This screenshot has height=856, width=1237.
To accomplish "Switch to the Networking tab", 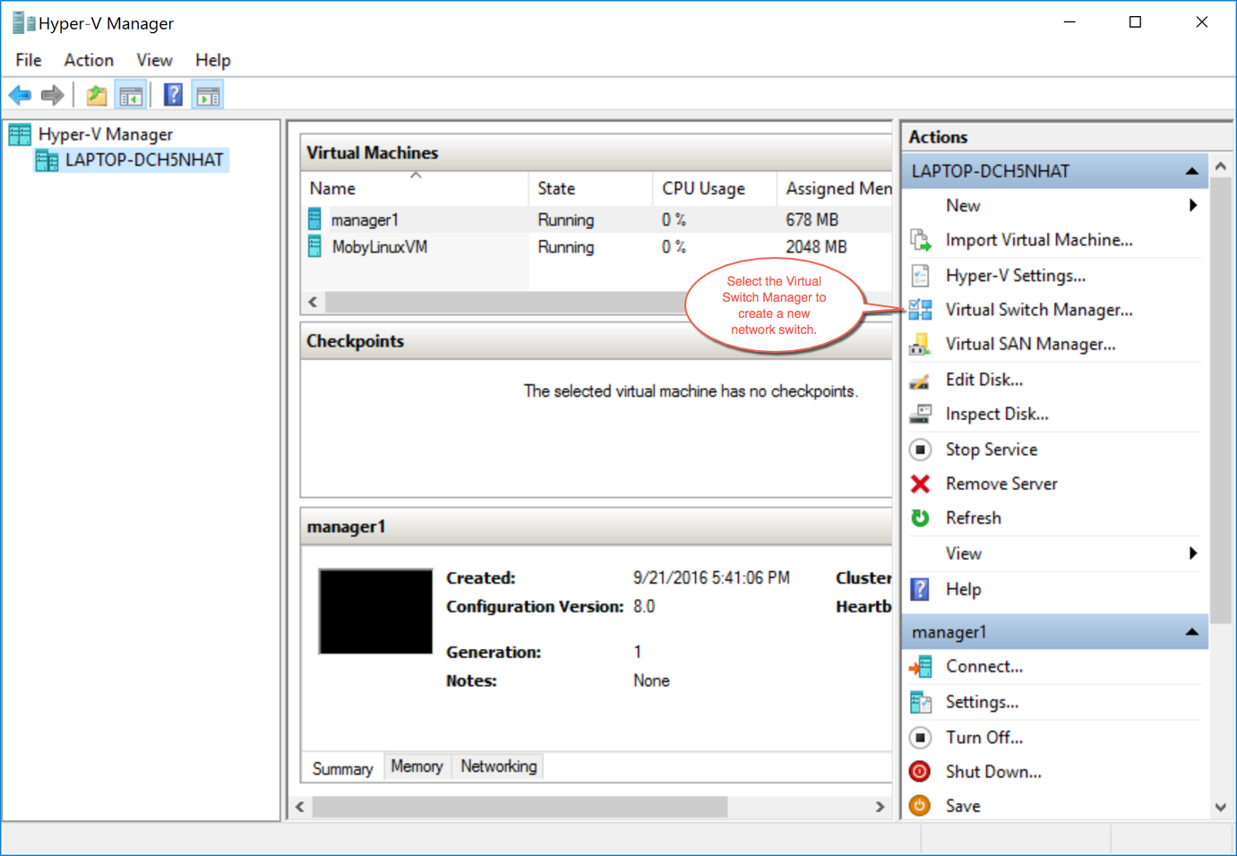I will [x=497, y=766].
